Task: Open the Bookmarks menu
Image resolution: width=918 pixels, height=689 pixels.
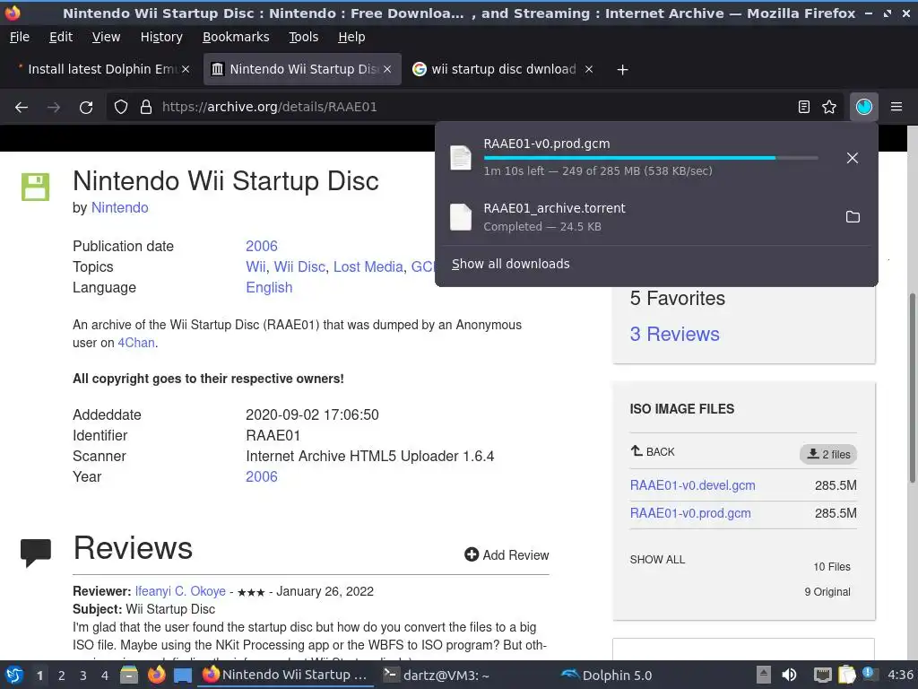Action: pos(236,37)
